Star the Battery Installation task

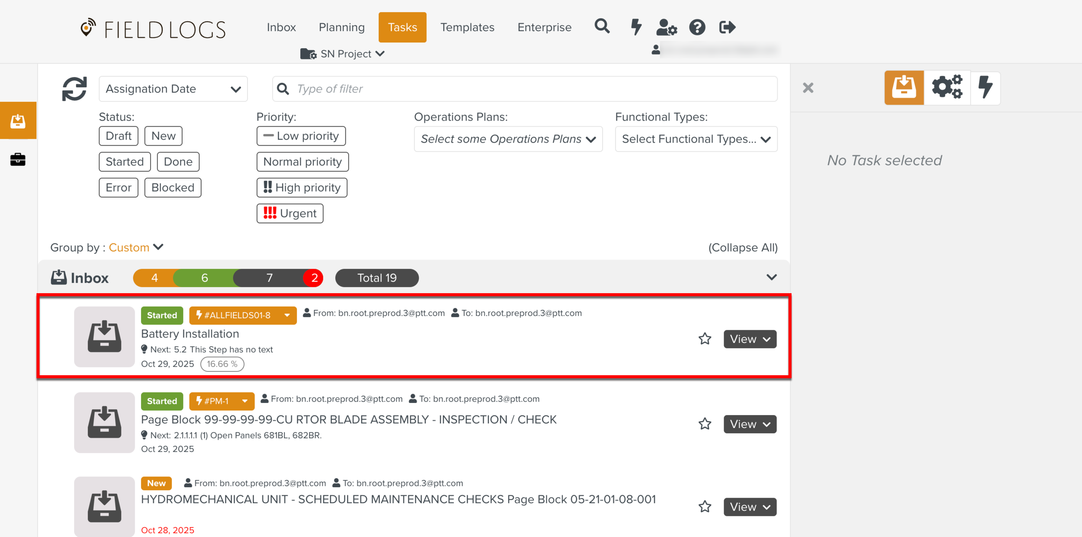point(705,339)
